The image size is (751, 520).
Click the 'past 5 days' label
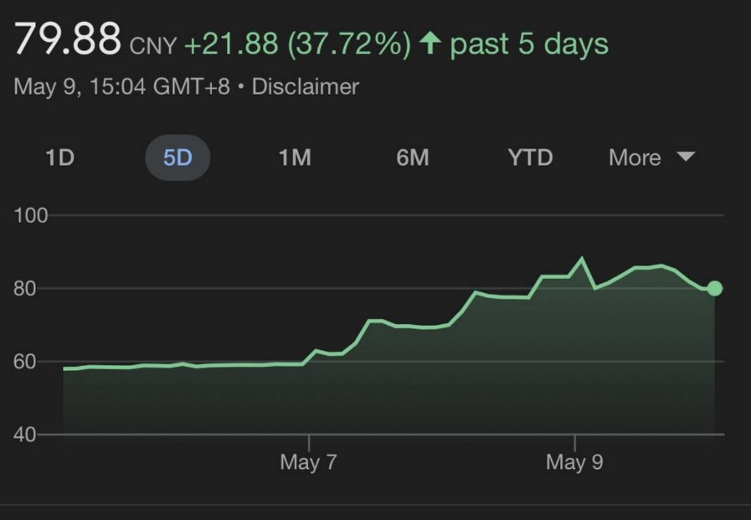(529, 44)
